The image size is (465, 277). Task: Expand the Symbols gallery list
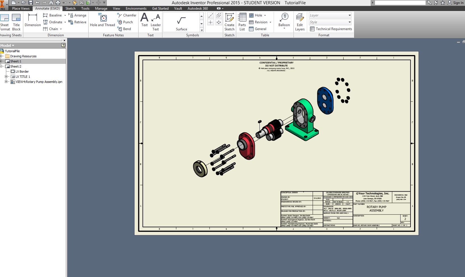(x=202, y=30)
